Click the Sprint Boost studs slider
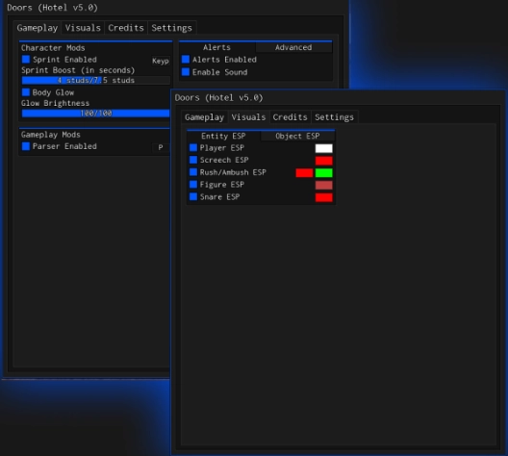Image resolution: width=508 pixels, height=456 pixels. coord(95,80)
